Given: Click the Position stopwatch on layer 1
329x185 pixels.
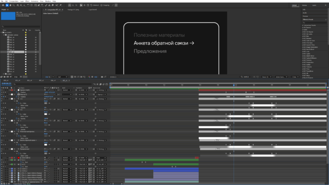Looking at the screenshot, I should click(16, 92).
